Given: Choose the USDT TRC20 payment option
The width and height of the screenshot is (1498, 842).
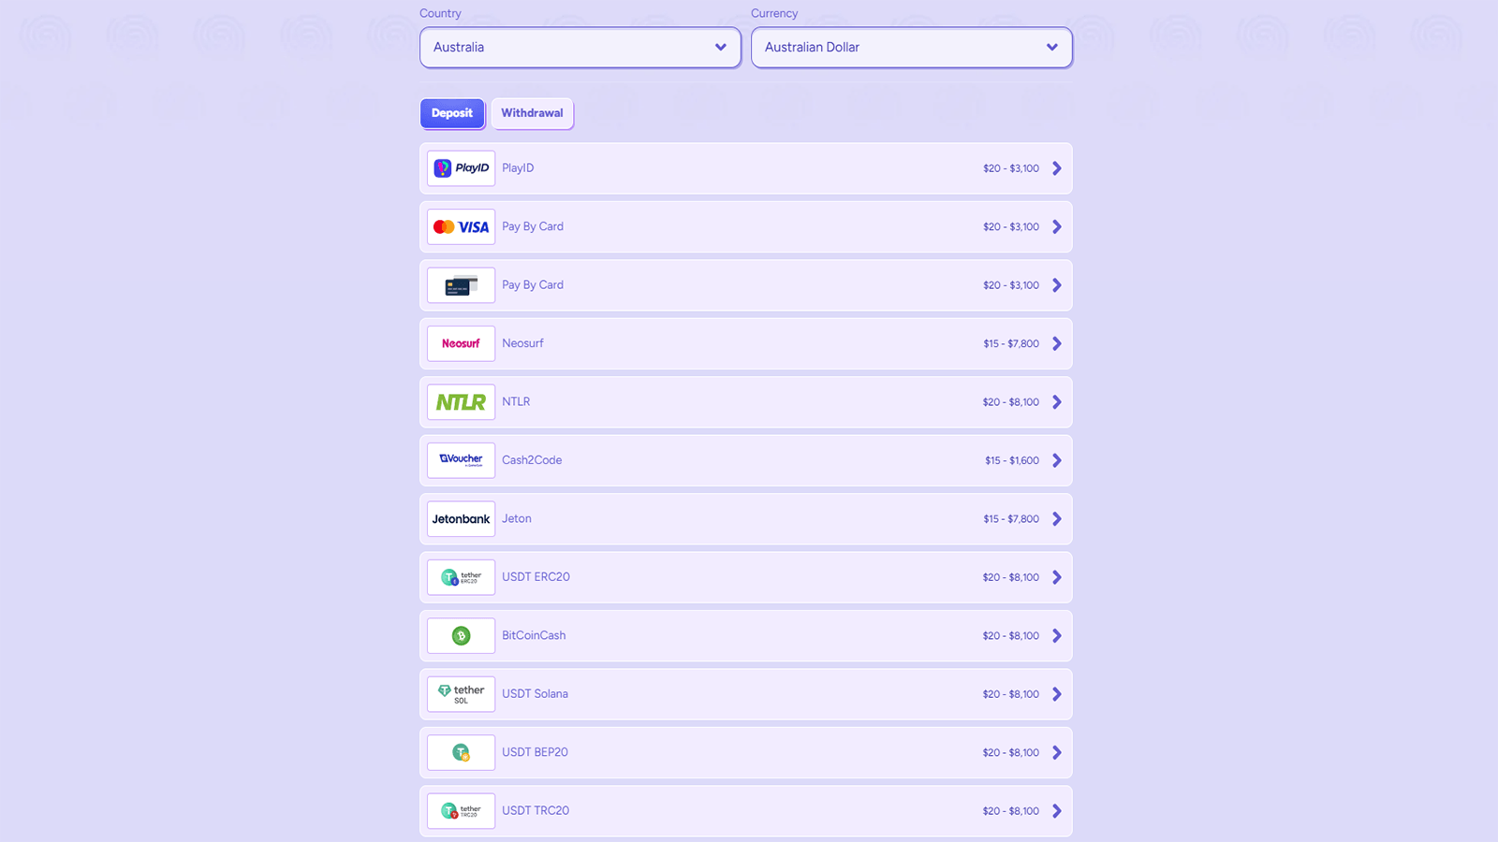Looking at the screenshot, I should [x=536, y=811].
